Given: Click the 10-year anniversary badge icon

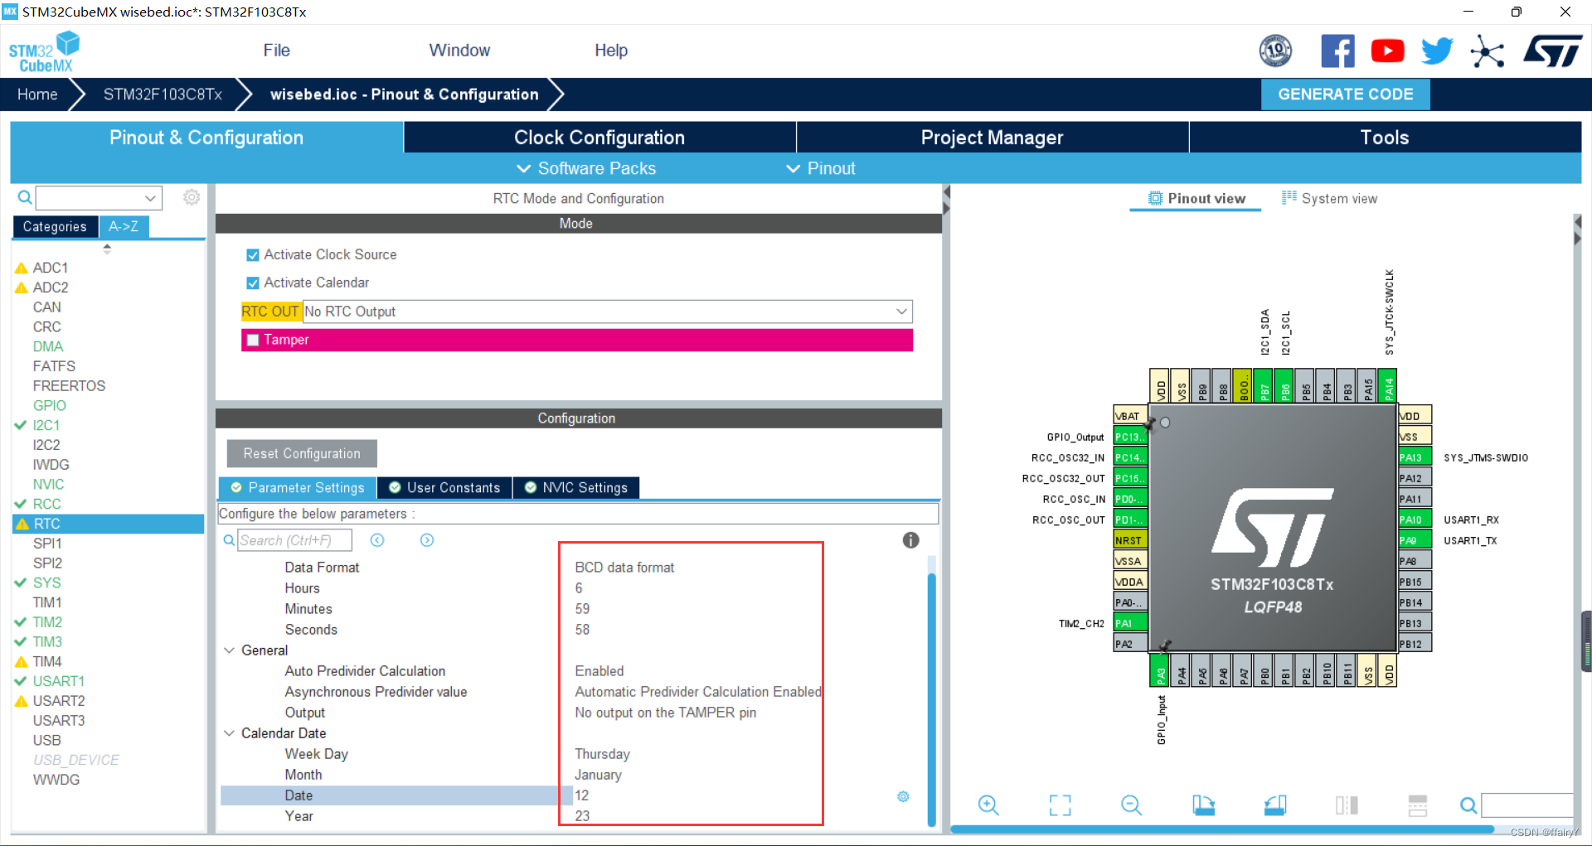Looking at the screenshot, I should 1275,51.
